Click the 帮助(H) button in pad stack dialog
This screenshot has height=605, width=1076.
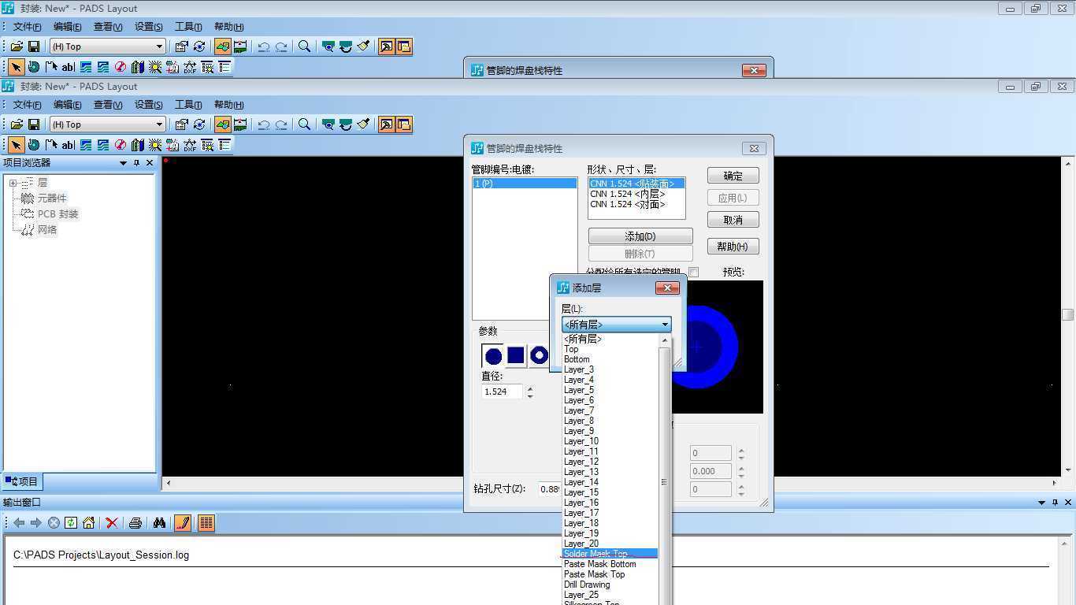tap(733, 247)
